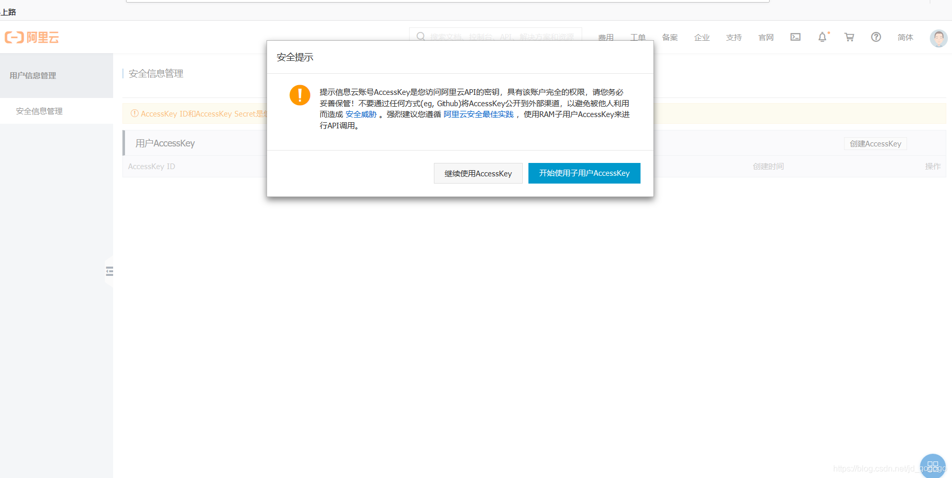Open the 阿里云安全最佳实践 link
This screenshot has width=952, height=478.
tap(478, 114)
